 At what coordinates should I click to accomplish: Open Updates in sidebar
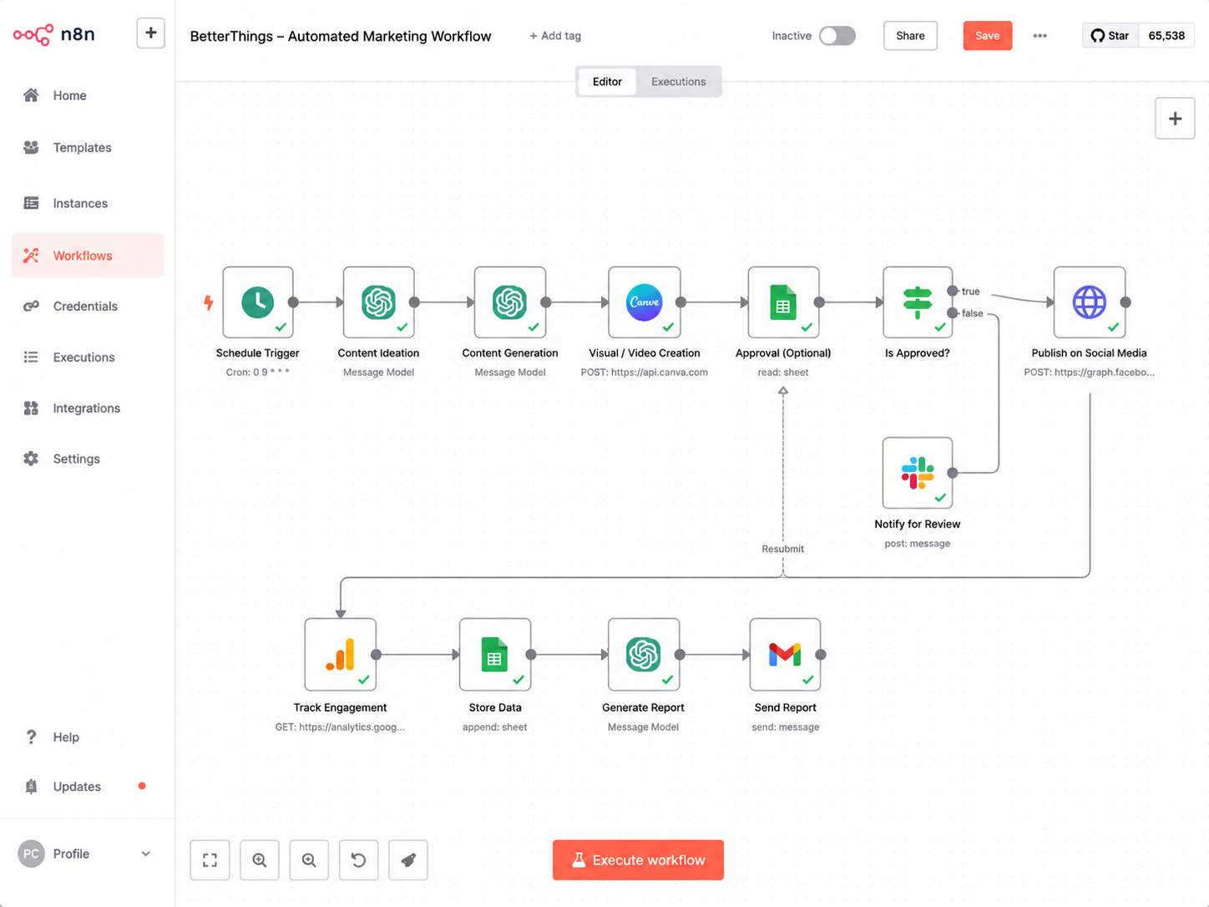point(88,787)
